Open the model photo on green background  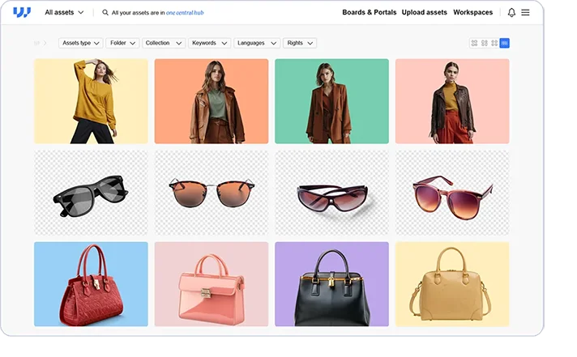[x=331, y=101]
